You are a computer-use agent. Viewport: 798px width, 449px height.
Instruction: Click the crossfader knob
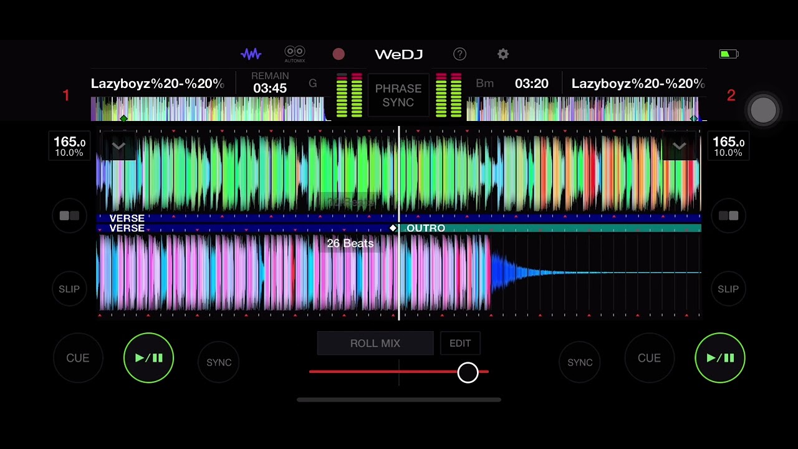(x=468, y=372)
